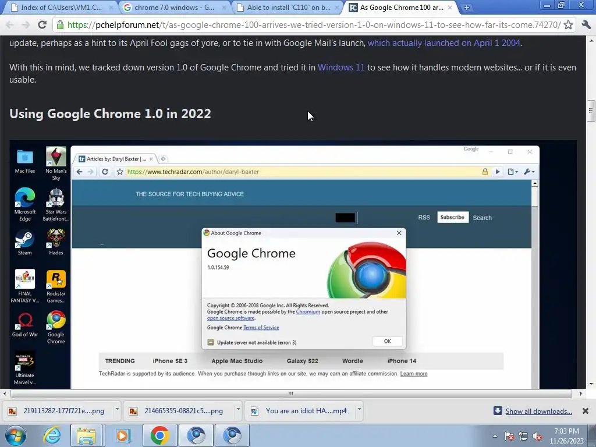The image size is (596, 447).
Task: Open the 'Windows 11' link
Action: coord(341,68)
